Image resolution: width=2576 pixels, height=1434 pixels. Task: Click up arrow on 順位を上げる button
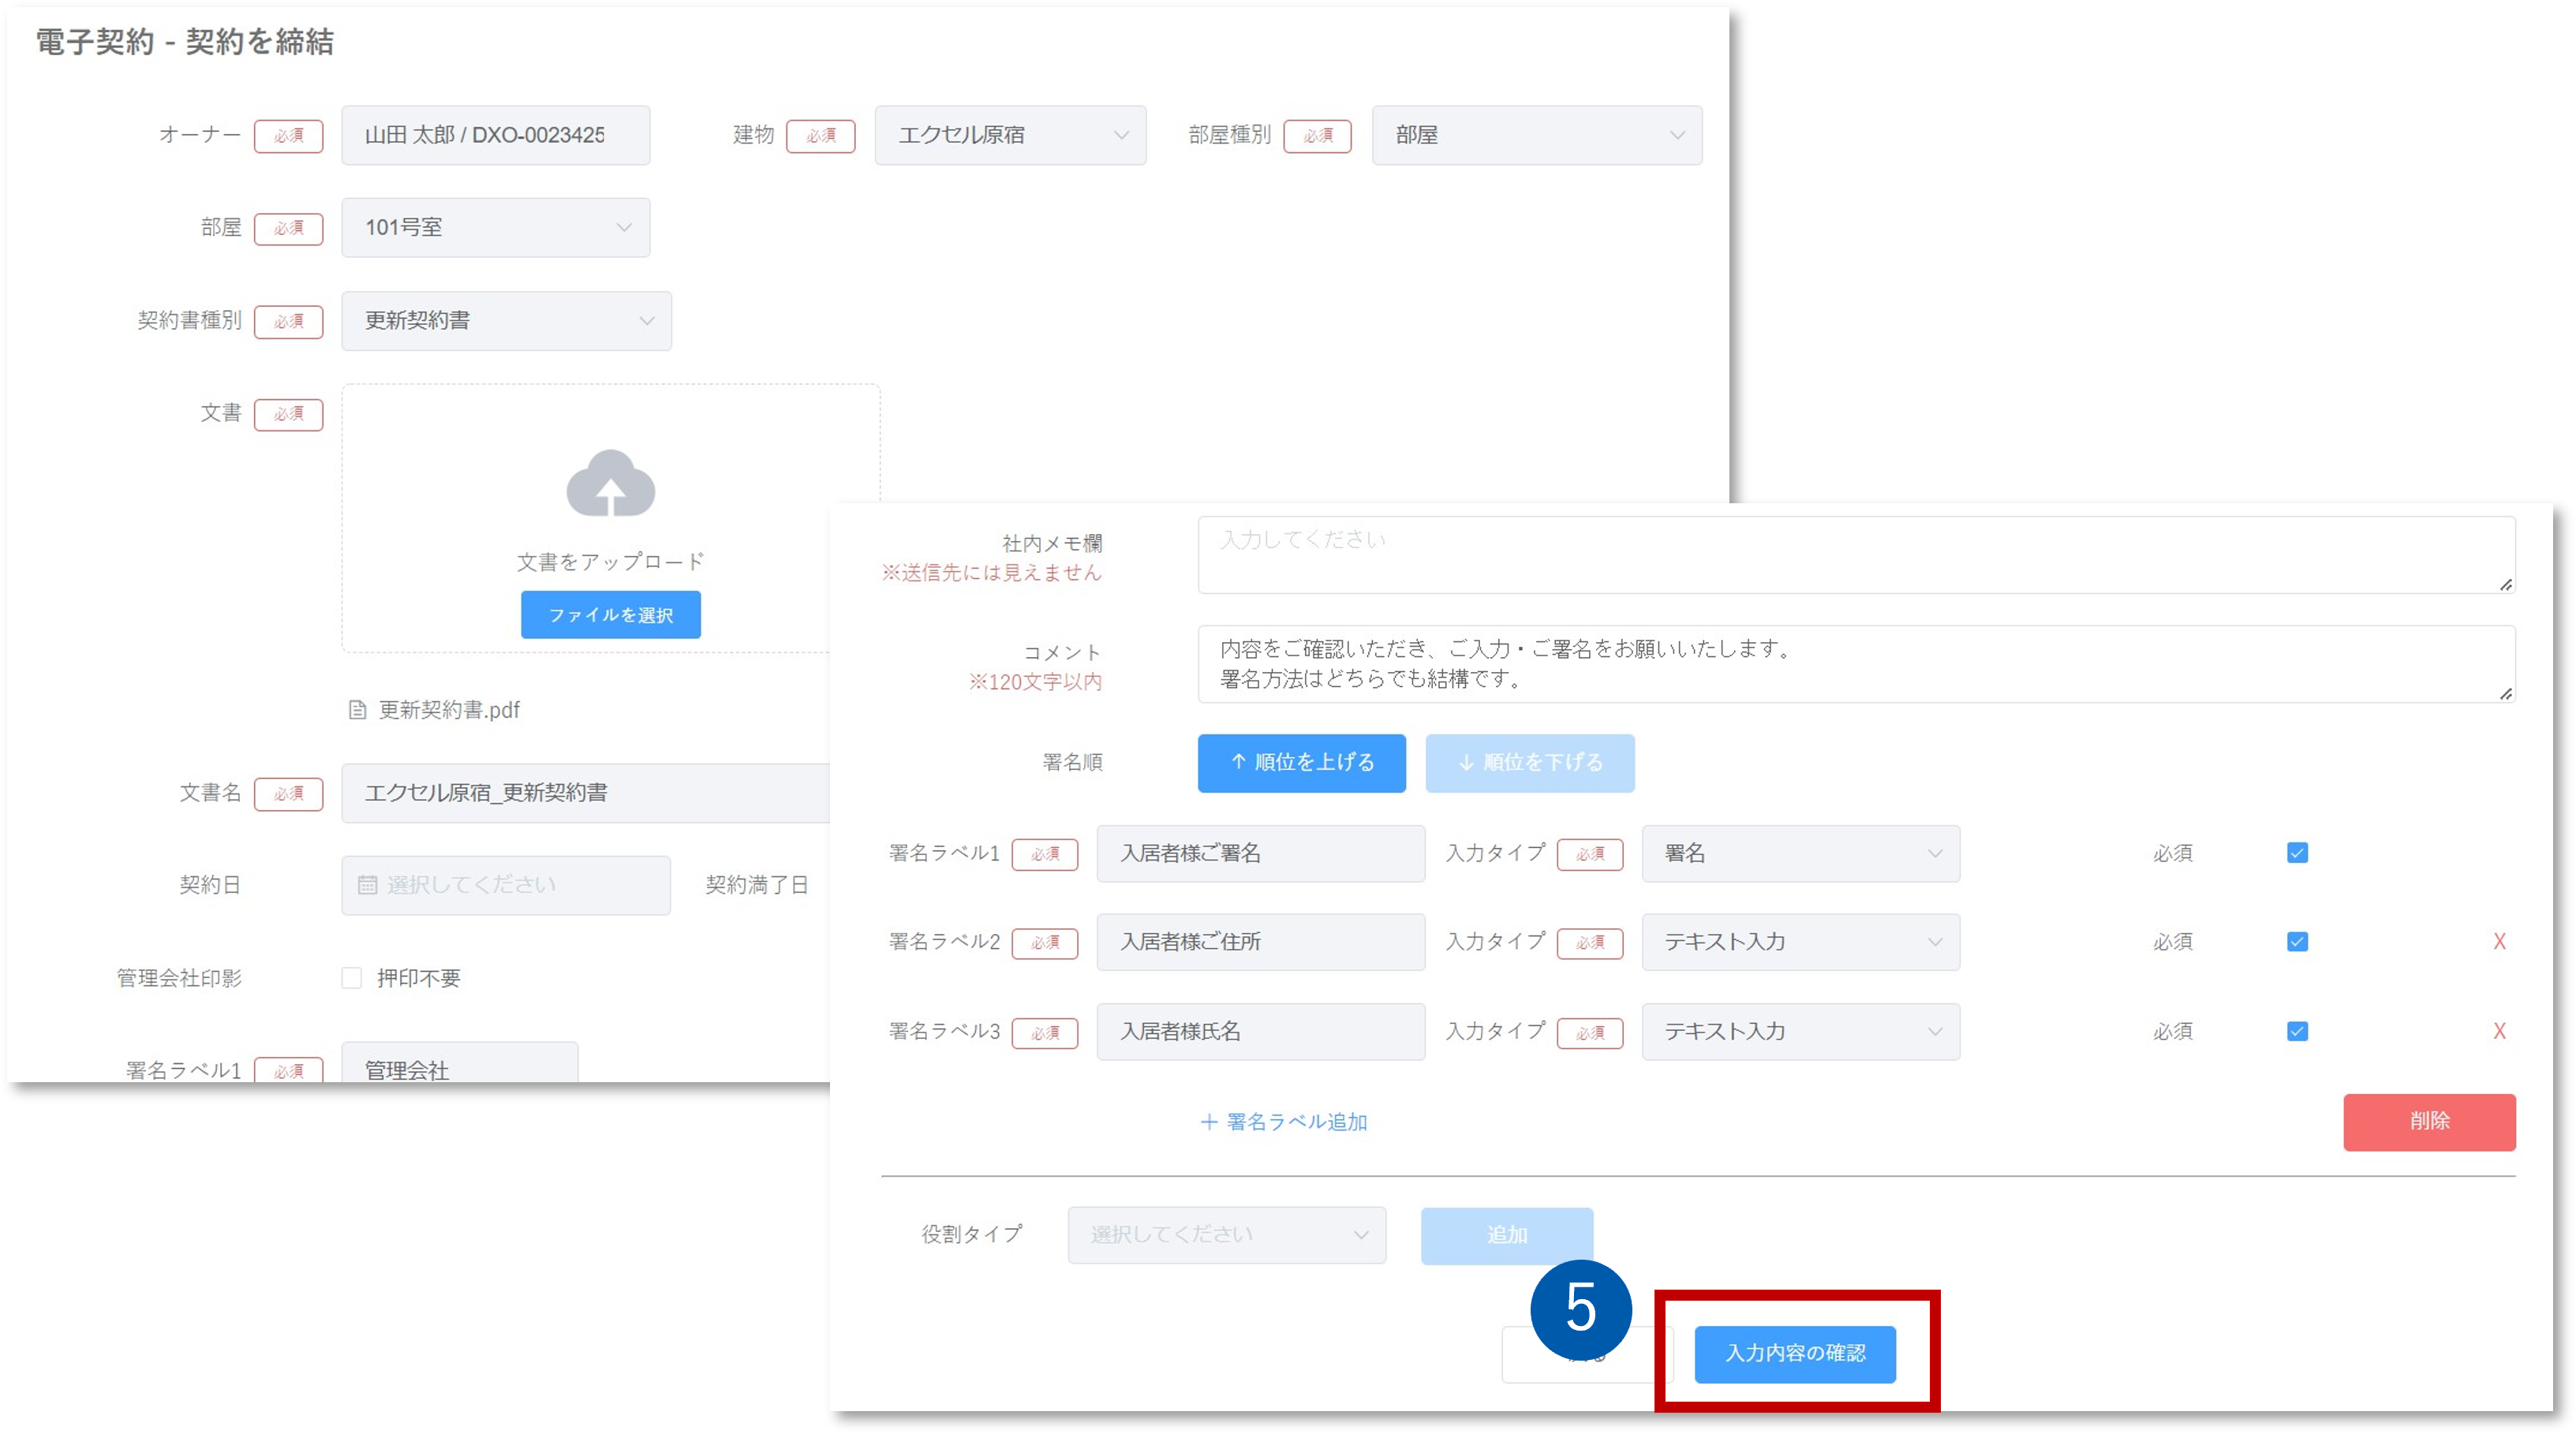click(x=1238, y=762)
